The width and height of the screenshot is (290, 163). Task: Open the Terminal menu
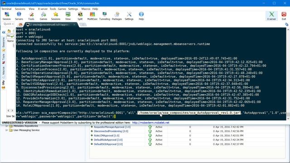[x=6, y=9]
